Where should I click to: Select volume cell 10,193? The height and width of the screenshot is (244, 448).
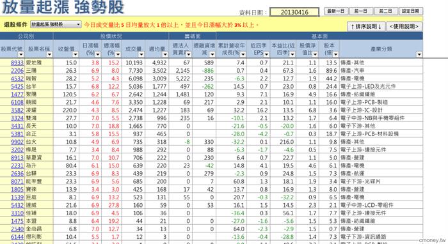pyautogui.click(x=133, y=63)
